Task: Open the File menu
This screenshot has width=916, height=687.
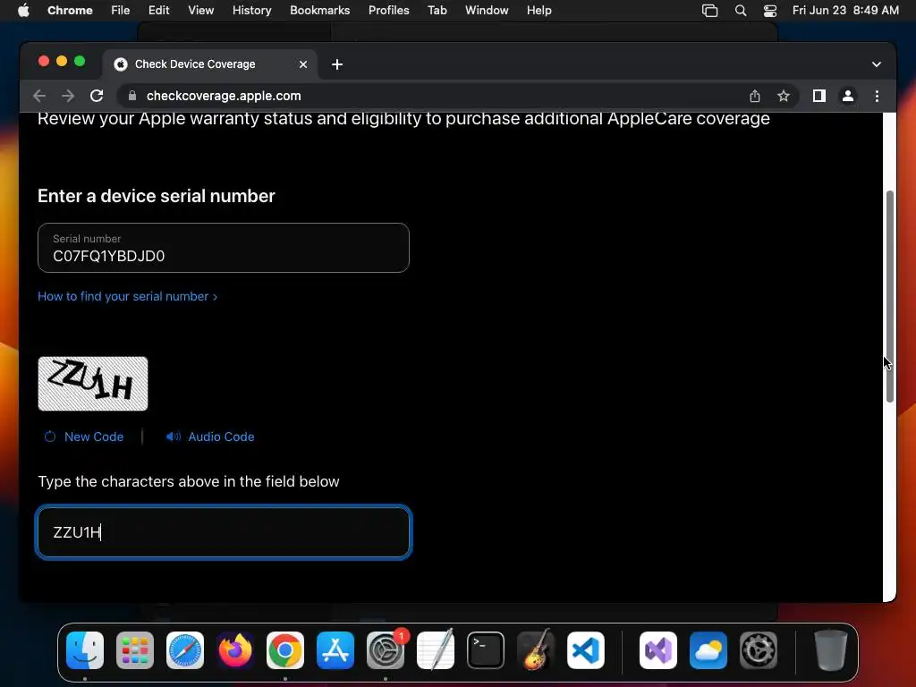Action: [x=121, y=11]
